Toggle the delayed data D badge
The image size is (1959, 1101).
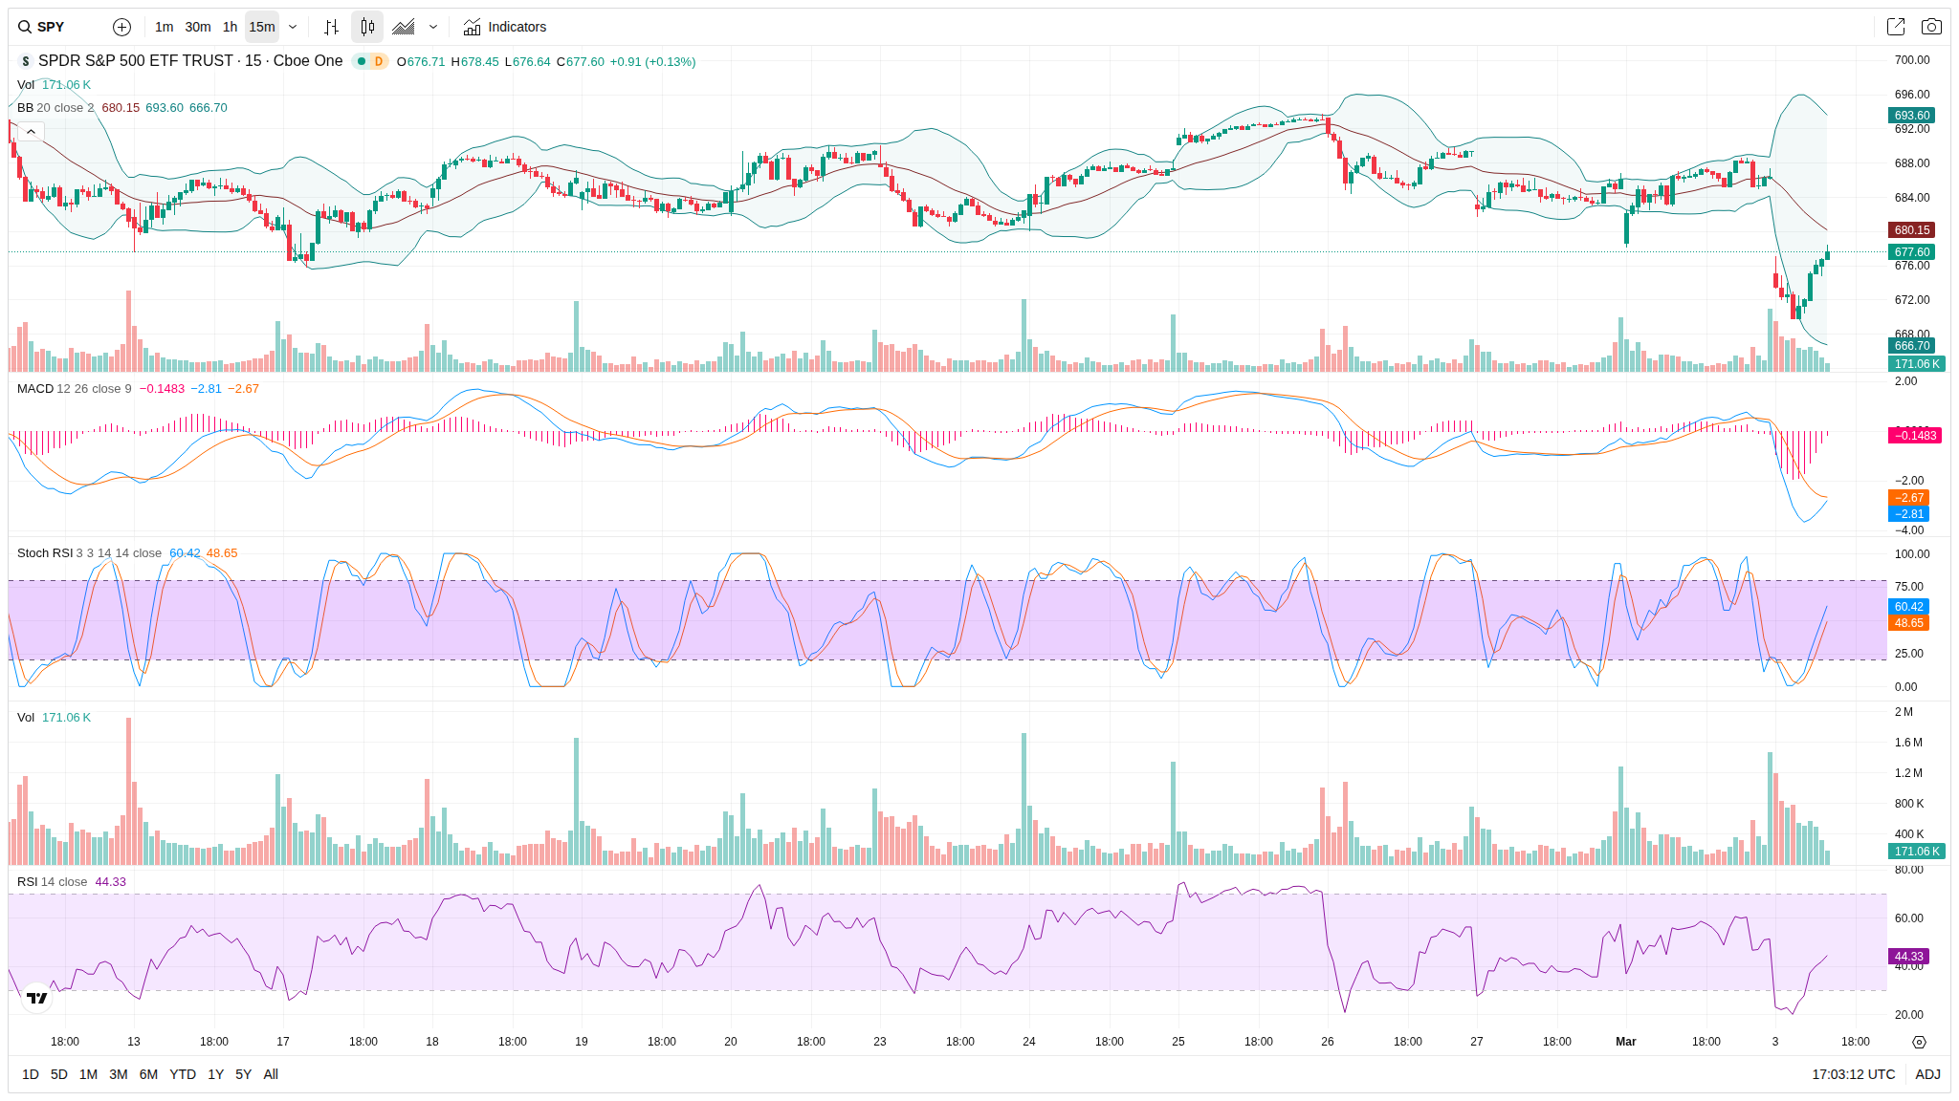(x=379, y=61)
